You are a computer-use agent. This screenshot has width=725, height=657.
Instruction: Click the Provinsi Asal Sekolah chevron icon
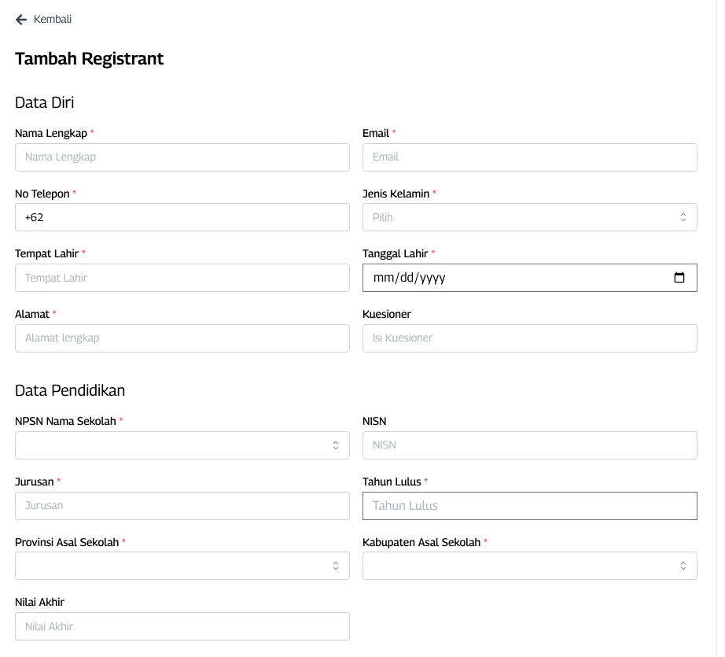coord(335,565)
